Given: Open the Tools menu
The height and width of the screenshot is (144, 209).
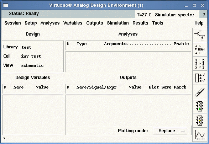Looking at the screenshot, I should tap(157, 23).
